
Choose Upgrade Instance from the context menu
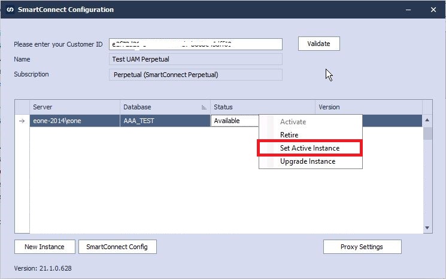pyautogui.click(x=310, y=161)
